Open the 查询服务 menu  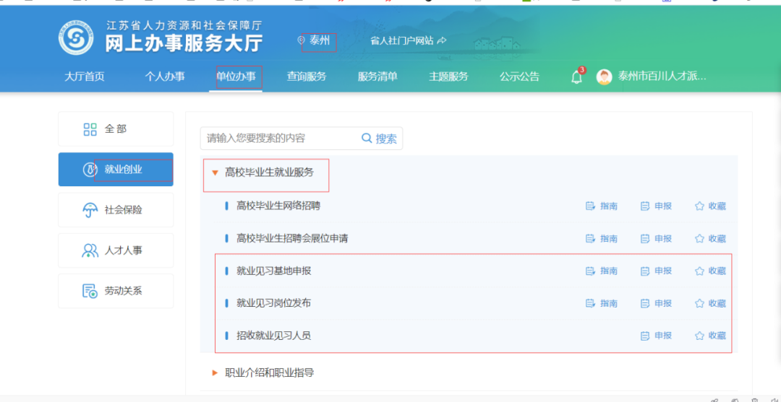click(x=307, y=77)
